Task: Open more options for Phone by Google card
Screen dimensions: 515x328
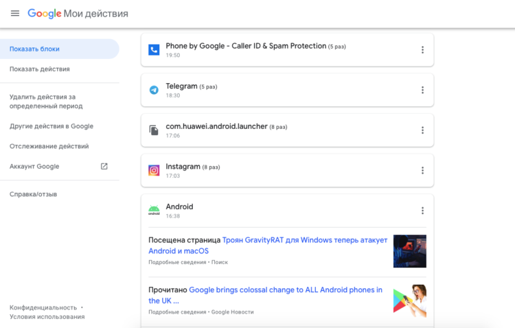Action: coord(422,50)
